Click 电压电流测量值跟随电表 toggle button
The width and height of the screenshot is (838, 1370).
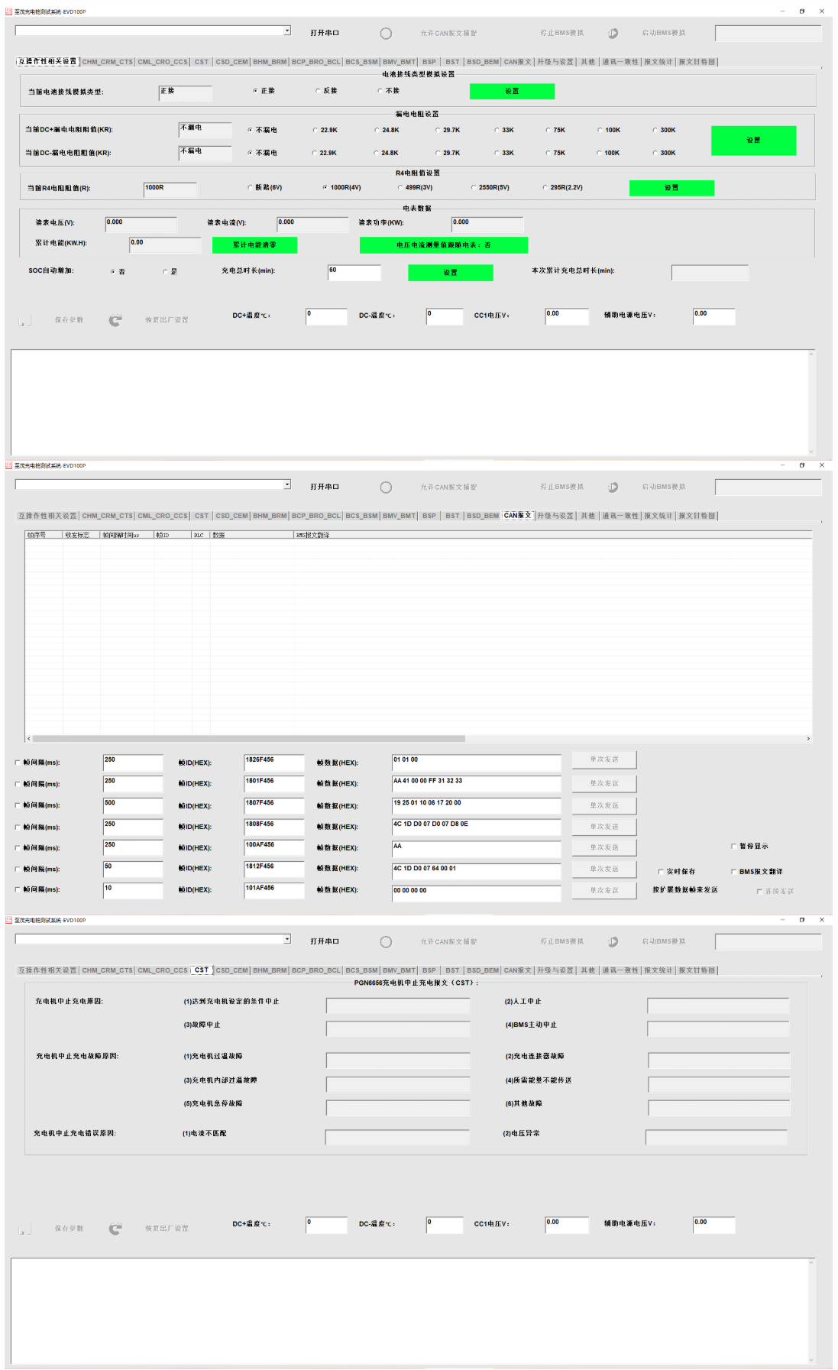click(x=444, y=245)
